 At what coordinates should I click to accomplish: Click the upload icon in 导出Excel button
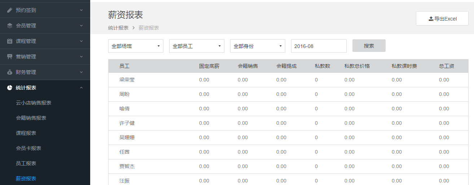click(x=431, y=19)
